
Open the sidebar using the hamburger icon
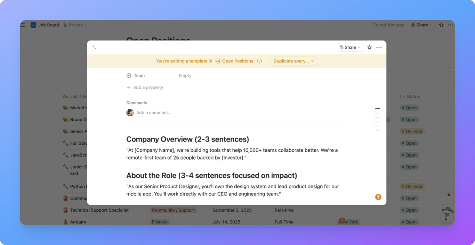(23, 25)
